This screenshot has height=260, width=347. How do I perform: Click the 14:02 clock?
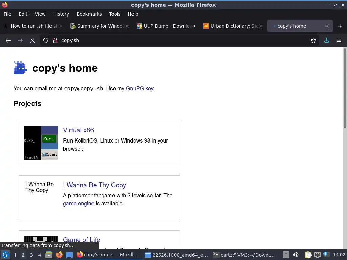339,255
